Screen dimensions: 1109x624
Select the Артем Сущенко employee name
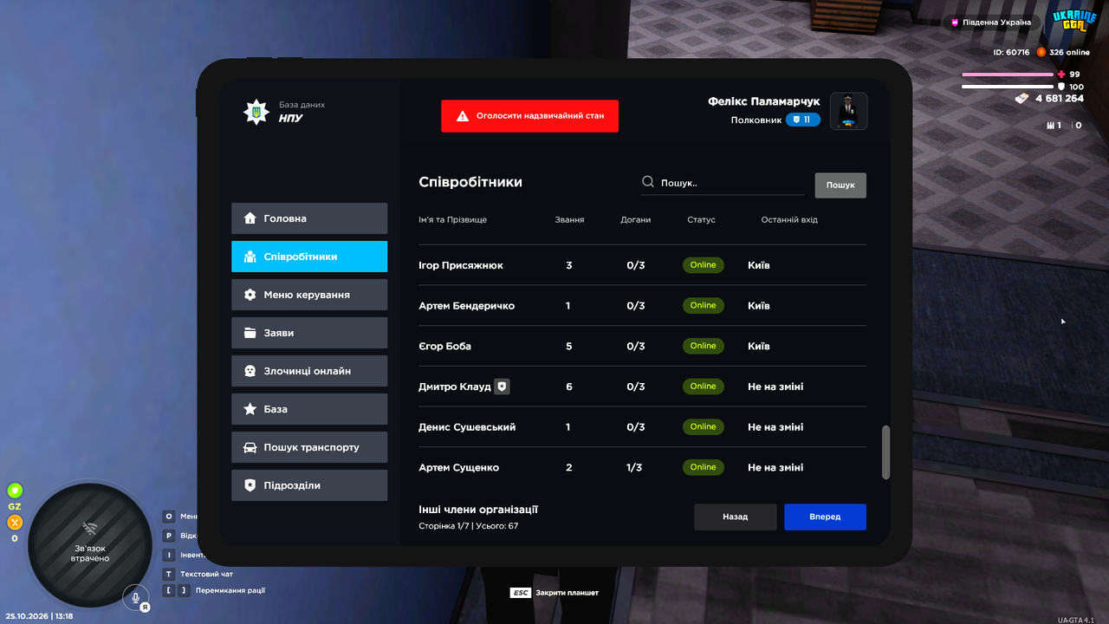point(458,468)
